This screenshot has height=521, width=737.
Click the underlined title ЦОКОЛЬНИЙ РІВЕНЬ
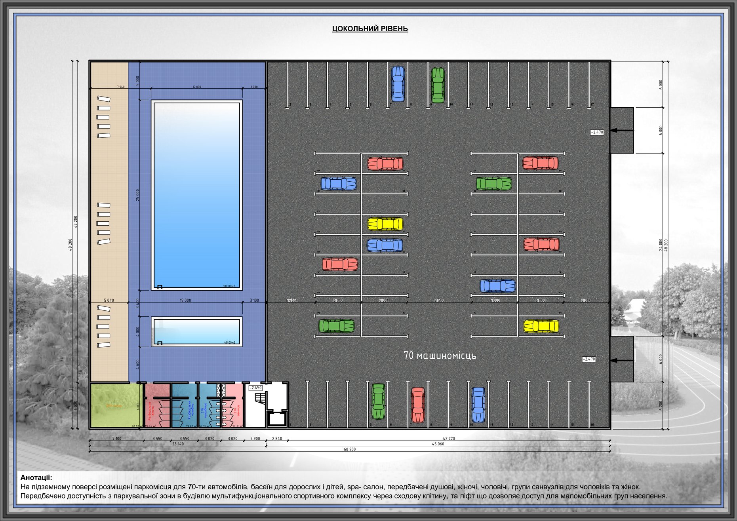[370, 29]
